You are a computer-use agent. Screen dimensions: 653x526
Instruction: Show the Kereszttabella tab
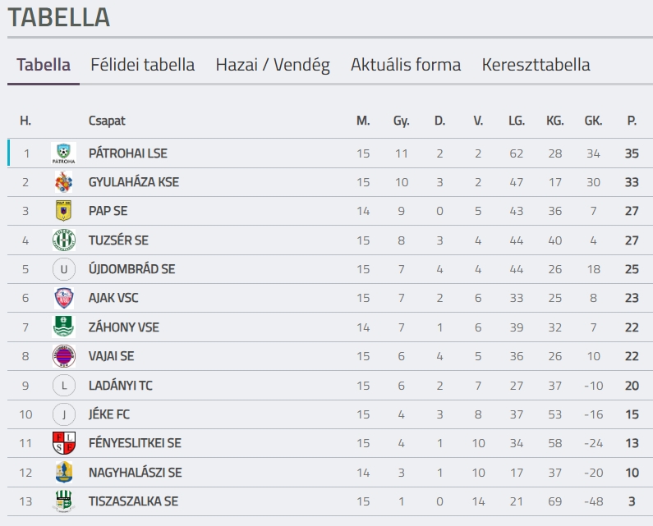point(536,65)
